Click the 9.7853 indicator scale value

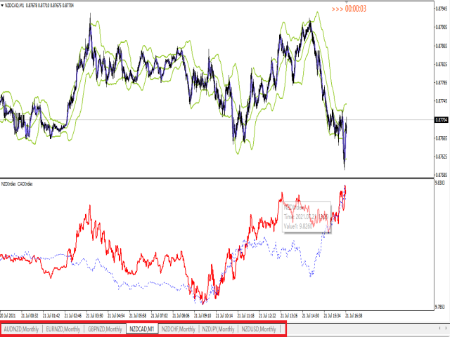440,307
